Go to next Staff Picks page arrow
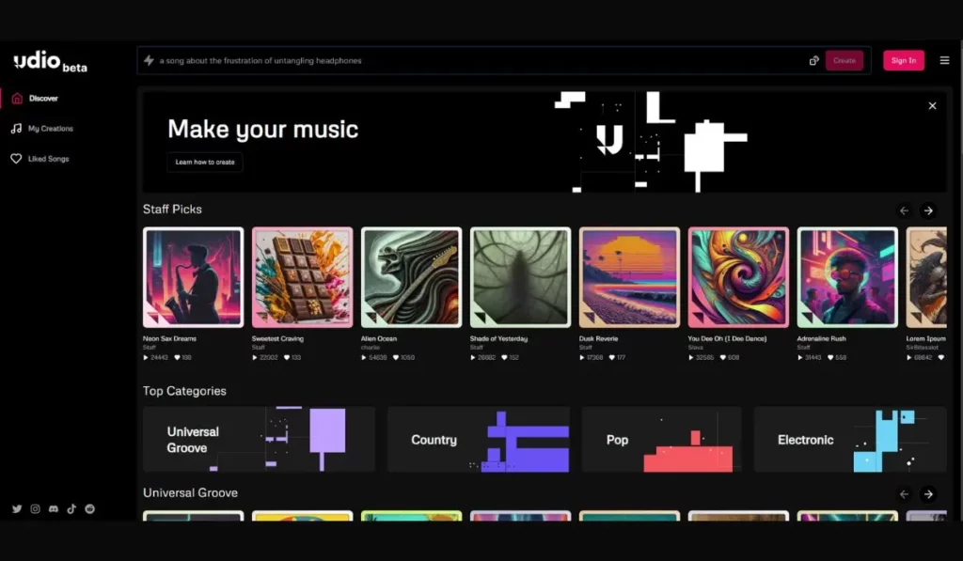The height and width of the screenshot is (561, 963). click(x=928, y=210)
